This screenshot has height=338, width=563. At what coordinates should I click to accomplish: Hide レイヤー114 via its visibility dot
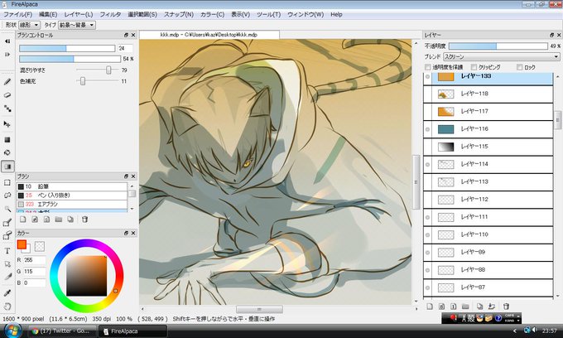pyautogui.click(x=428, y=164)
